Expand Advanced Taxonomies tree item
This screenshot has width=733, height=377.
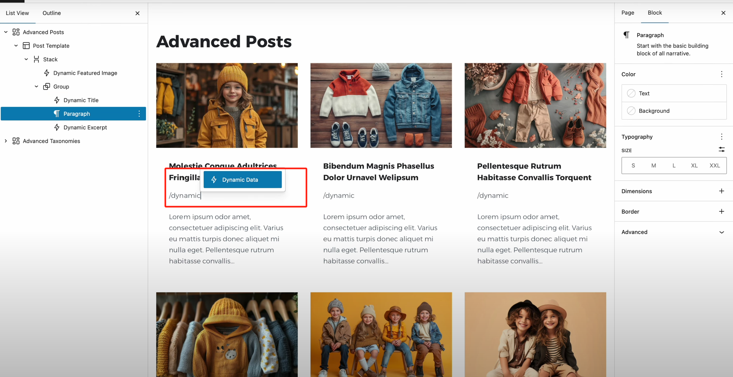pos(6,141)
